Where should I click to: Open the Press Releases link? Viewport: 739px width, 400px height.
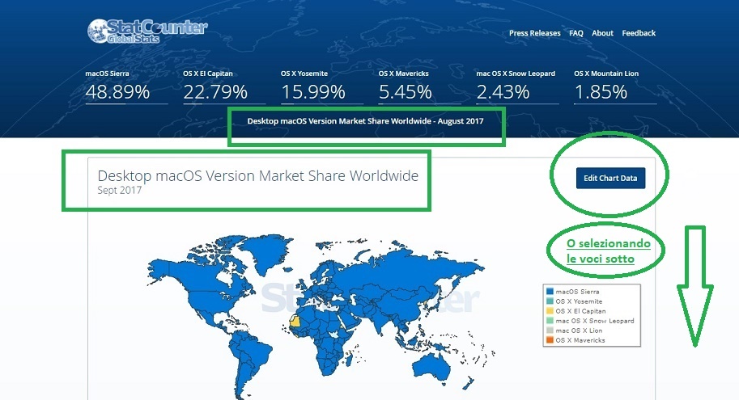point(534,33)
